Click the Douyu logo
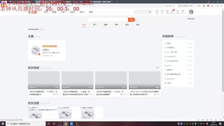This screenshot has width=224, height=126. pyautogui.click(x=32, y=12)
